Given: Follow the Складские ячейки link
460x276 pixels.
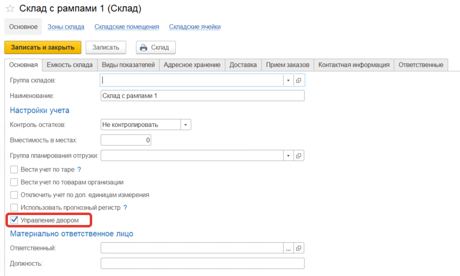Looking at the screenshot, I should tap(195, 27).
